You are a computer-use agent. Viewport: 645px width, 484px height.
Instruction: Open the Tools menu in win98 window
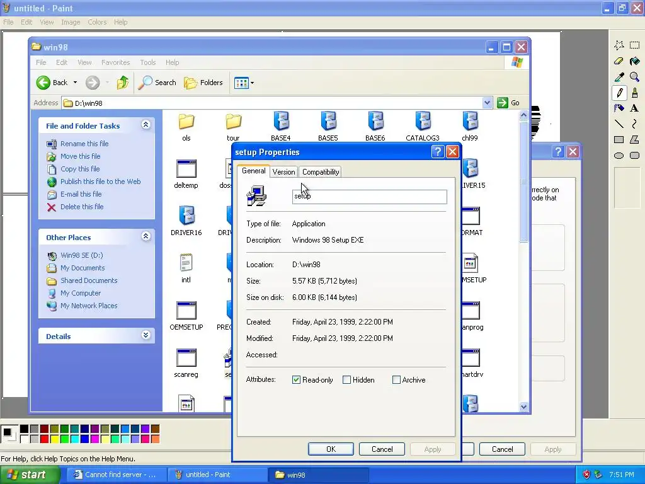coord(147,62)
